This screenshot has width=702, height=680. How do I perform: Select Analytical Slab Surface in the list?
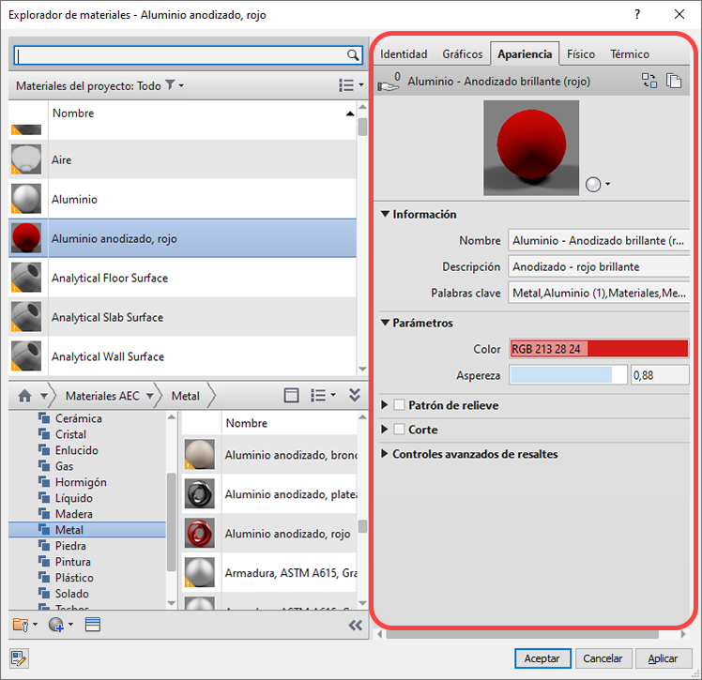[183, 317]
